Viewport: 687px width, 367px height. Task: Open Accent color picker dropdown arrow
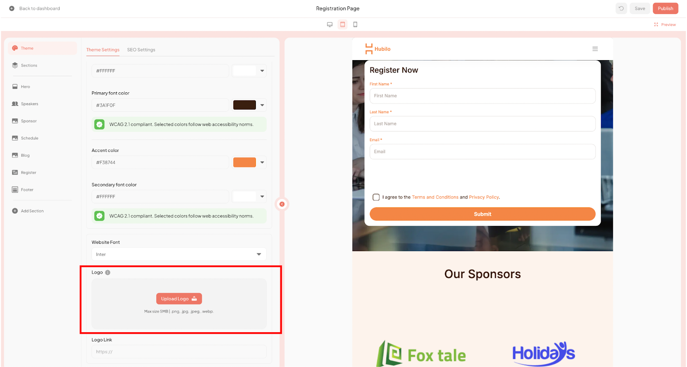click(262, 163)
